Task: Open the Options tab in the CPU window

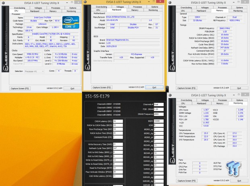Action: [x=73, y=8]
